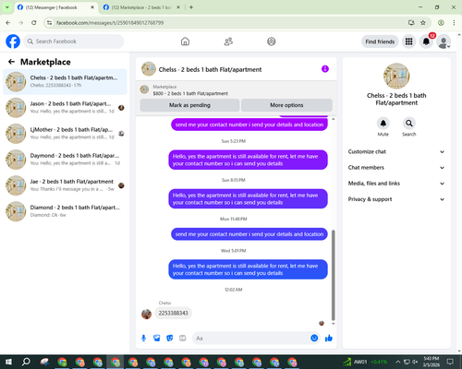The width and height of the screenshot is (462, 369).
Task: Open the Notifications bell with 12 badge
Action: [426, 42]
